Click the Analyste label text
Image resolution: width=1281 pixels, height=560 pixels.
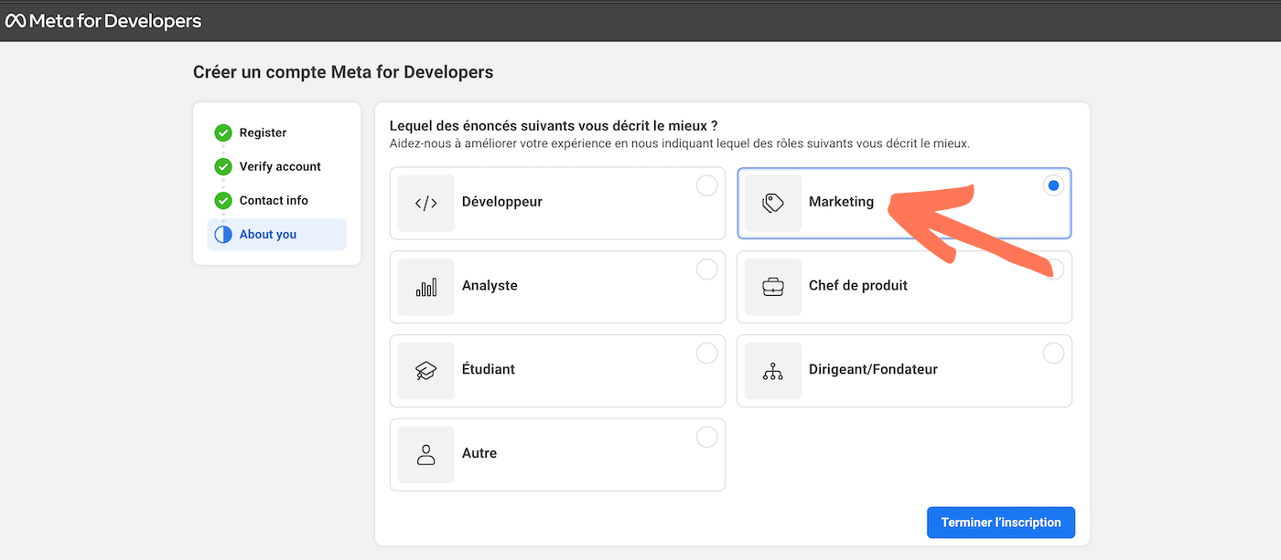pyautogui.click(x=490, y=286)
